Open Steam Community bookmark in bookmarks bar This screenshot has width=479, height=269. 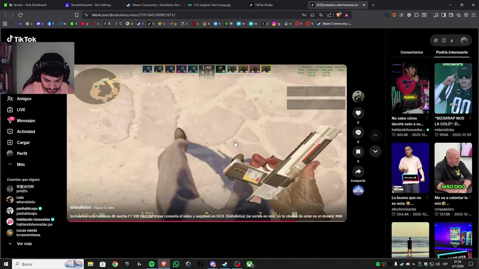(x=334, y=24)
